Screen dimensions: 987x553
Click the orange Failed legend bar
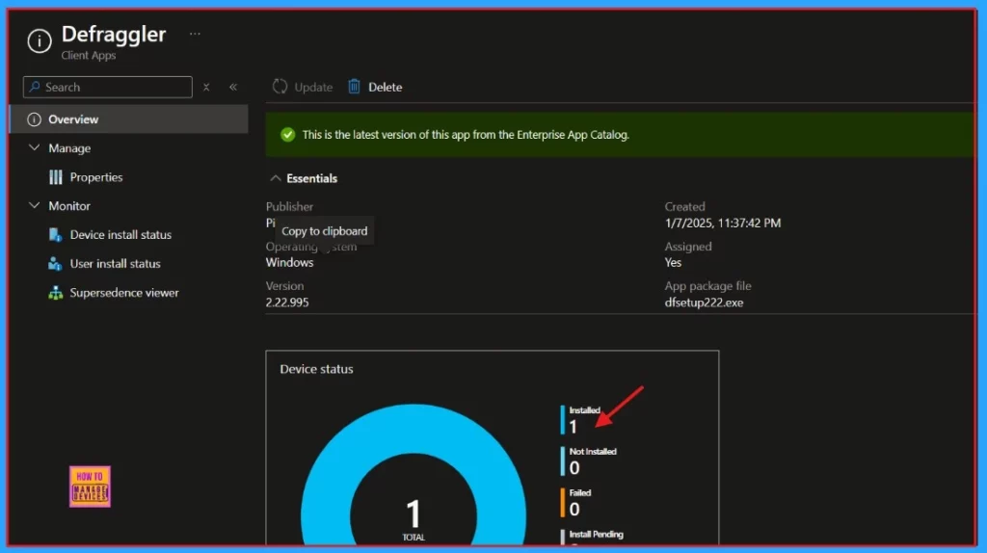click(563, 503)
